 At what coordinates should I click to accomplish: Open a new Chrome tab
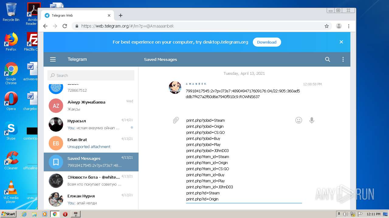[121, 15]
